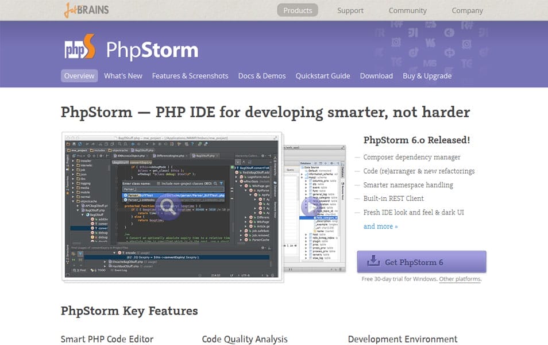Click the search magnifier in the class name popup
Screen dimensions: 548x345
pos(217,183)
